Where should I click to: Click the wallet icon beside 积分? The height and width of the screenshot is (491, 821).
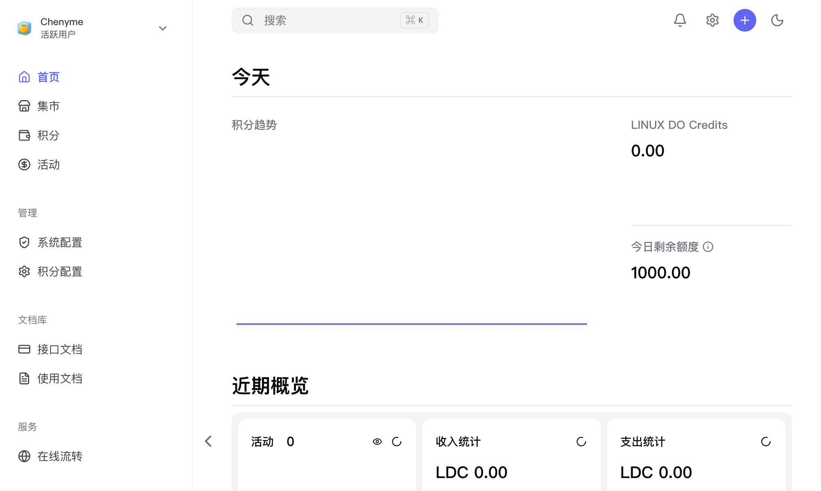(x=24, y=135)
